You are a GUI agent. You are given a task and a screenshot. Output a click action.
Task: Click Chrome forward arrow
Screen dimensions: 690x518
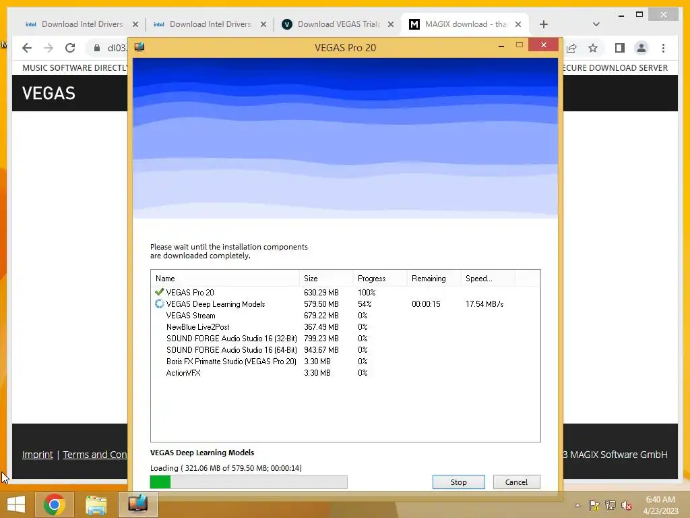point(49,48)
